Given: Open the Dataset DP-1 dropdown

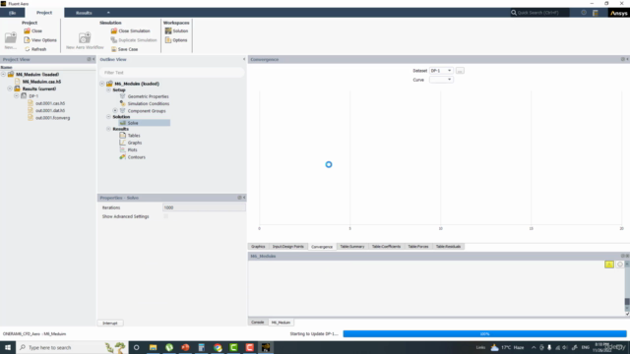Looking at the screenshot, I should point(441,71).
